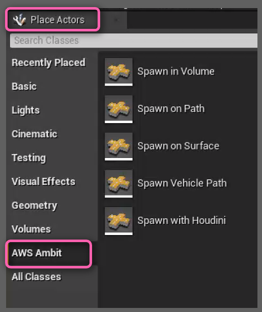Open the Place Actors tab
This screenshot has width=262, height=312.
pyautogui.click(x=53, y=19)
